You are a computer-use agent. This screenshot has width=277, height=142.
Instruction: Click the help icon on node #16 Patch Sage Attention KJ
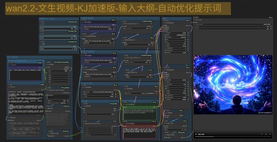click(151, 58)
